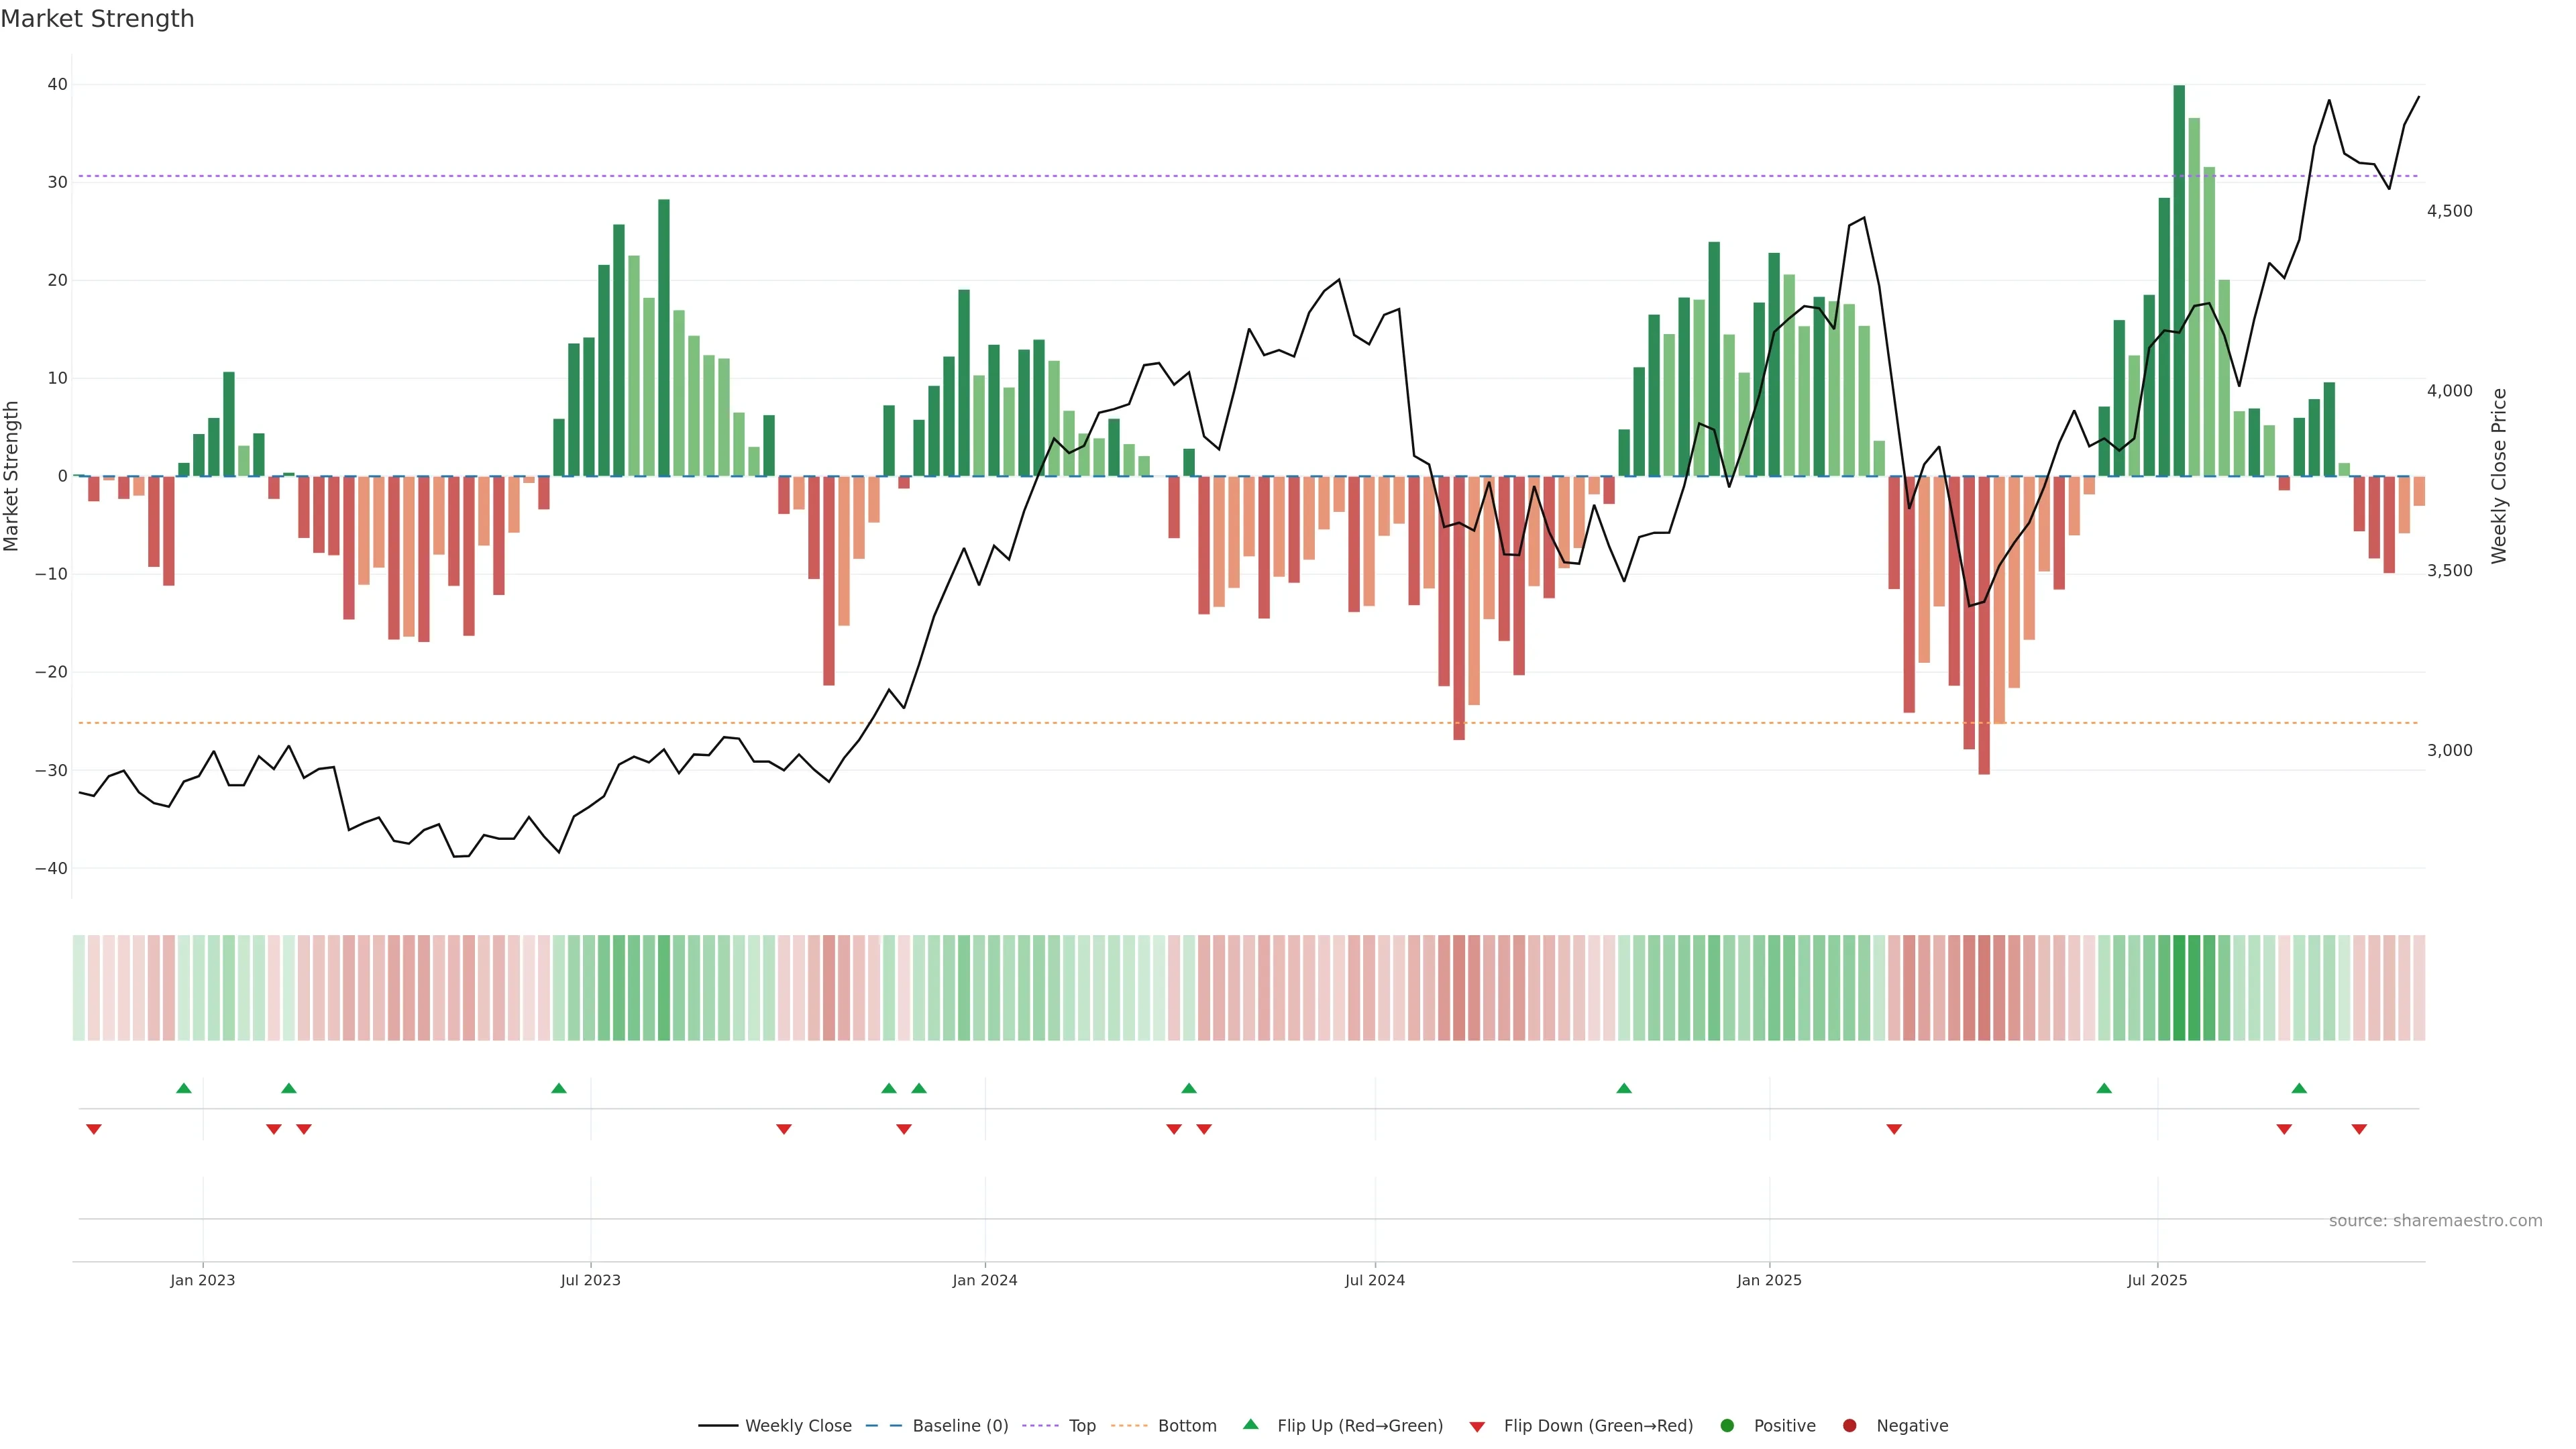
Task: Click the Weekly Close Price axis title
Action: pos(2499,476)
